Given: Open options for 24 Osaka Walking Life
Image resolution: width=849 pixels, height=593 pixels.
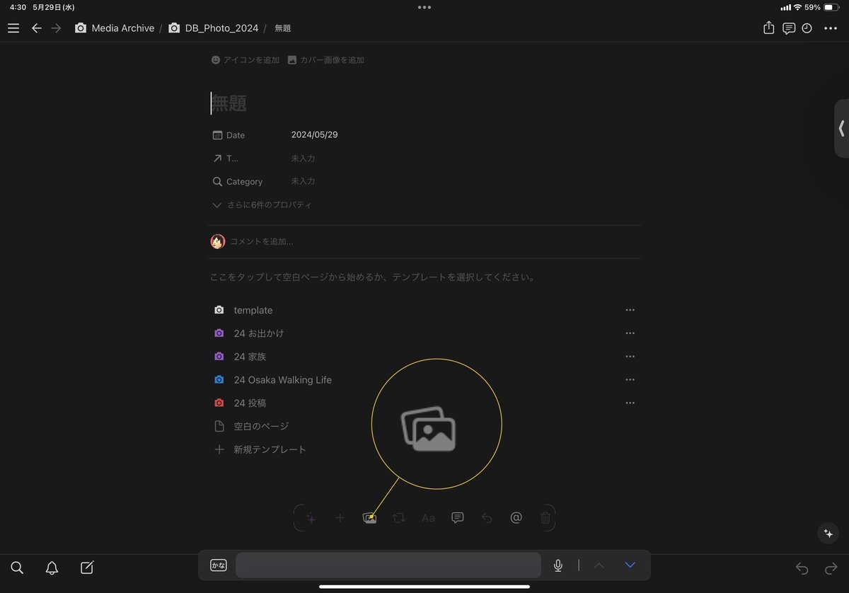Looking at the screenshot, I should point(630,380).
